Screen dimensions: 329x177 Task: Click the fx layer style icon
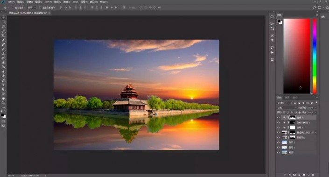point(290,175)
